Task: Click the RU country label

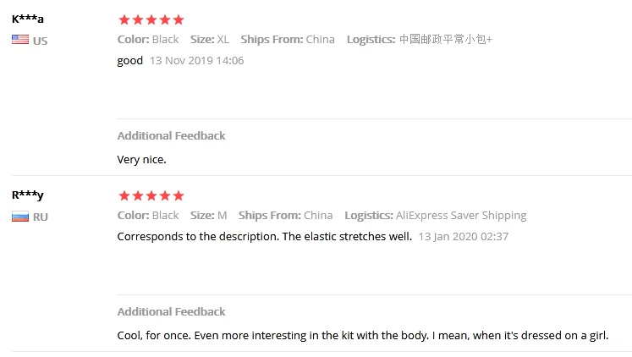Action: (x=41, y=217)
